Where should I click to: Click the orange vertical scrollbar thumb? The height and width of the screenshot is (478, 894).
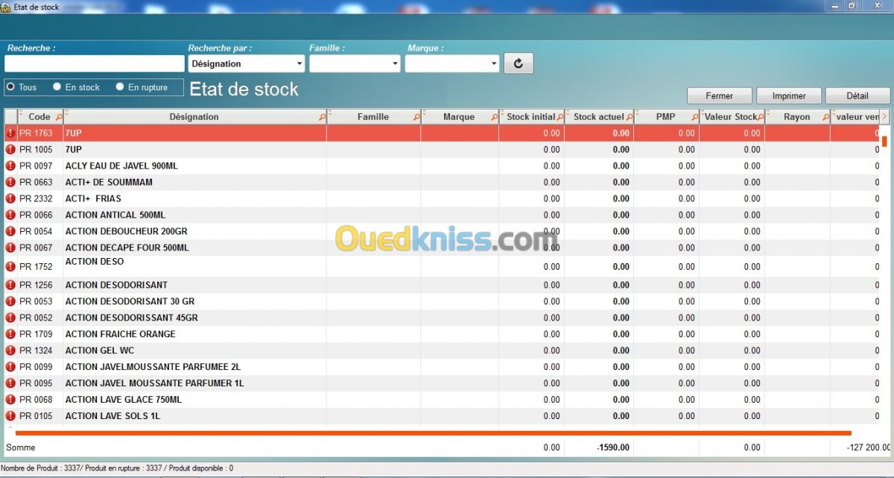click(884, 140)
